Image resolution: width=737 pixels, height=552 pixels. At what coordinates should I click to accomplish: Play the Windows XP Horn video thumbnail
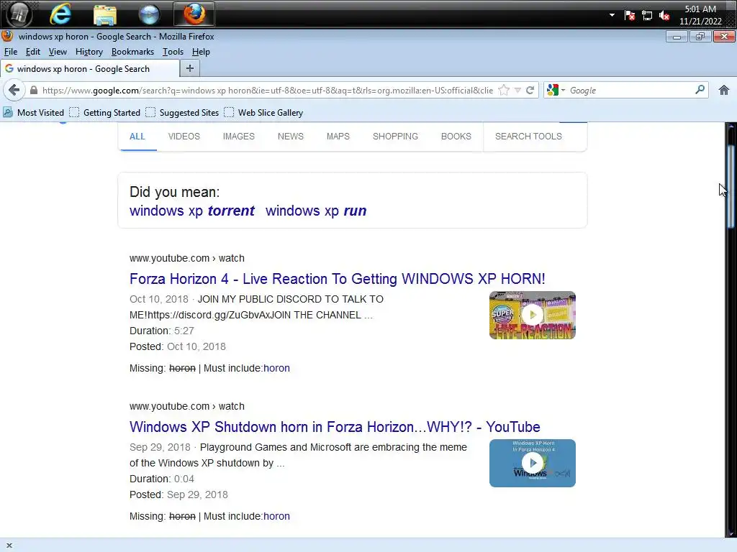(x=532, y=463)
